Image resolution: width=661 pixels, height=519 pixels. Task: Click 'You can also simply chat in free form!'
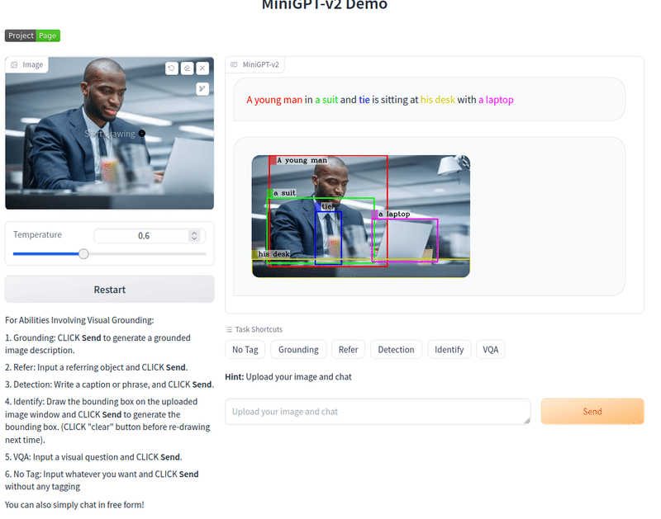pyautogui.click(x=74, y=505)
